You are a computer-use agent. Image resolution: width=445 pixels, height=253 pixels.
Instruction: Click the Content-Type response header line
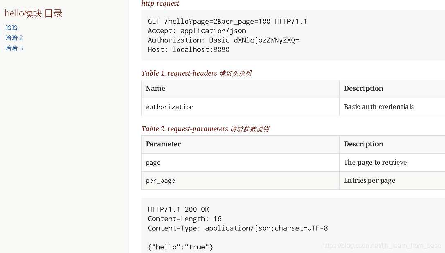238,228
